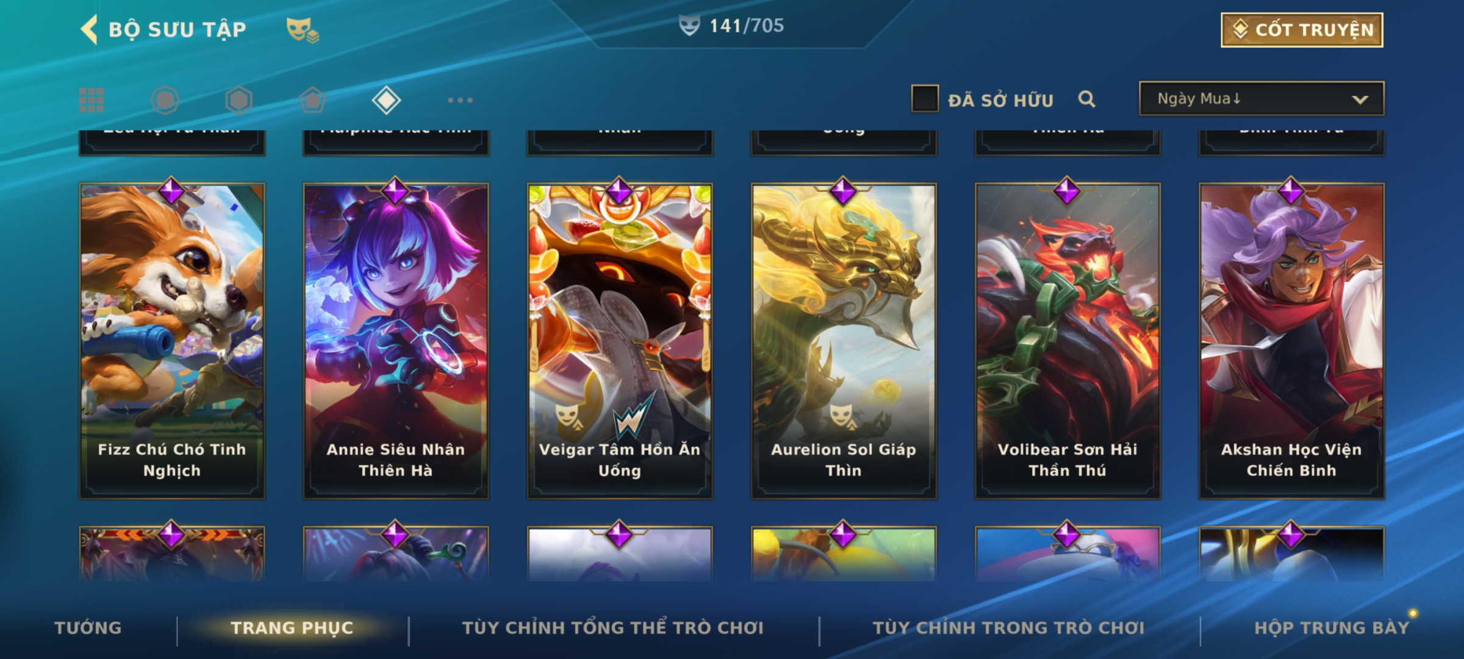Select the diamond rarity filter

point(386,100)
